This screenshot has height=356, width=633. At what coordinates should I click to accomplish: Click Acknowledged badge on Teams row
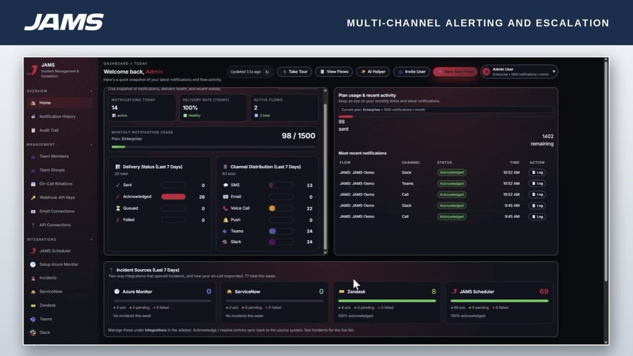(452, 184)
